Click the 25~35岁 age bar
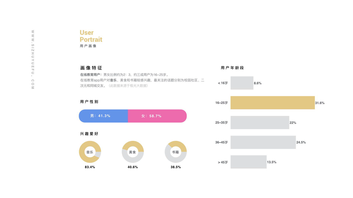This screenshot has width=353, height=198. pos(260,122)
